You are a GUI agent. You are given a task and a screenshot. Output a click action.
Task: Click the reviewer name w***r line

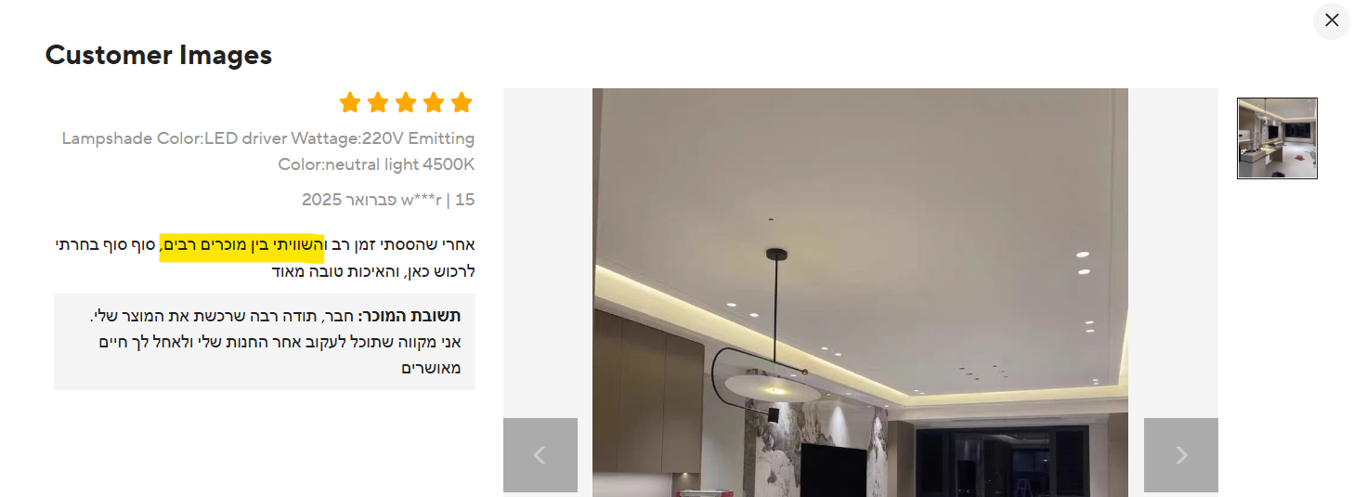pyautogui.click(x=388, y=199)
